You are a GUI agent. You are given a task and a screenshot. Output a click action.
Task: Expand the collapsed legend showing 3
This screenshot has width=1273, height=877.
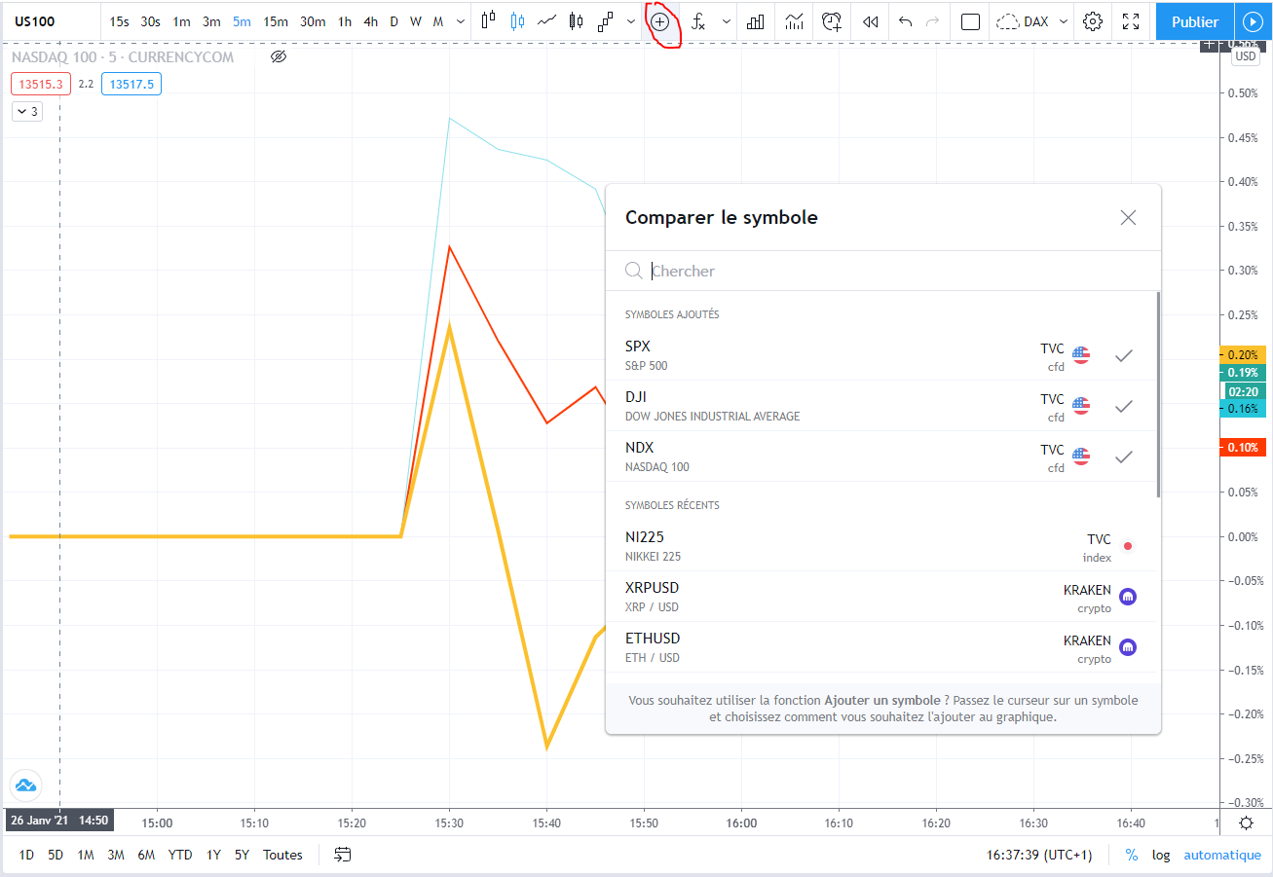coord(26,112)
